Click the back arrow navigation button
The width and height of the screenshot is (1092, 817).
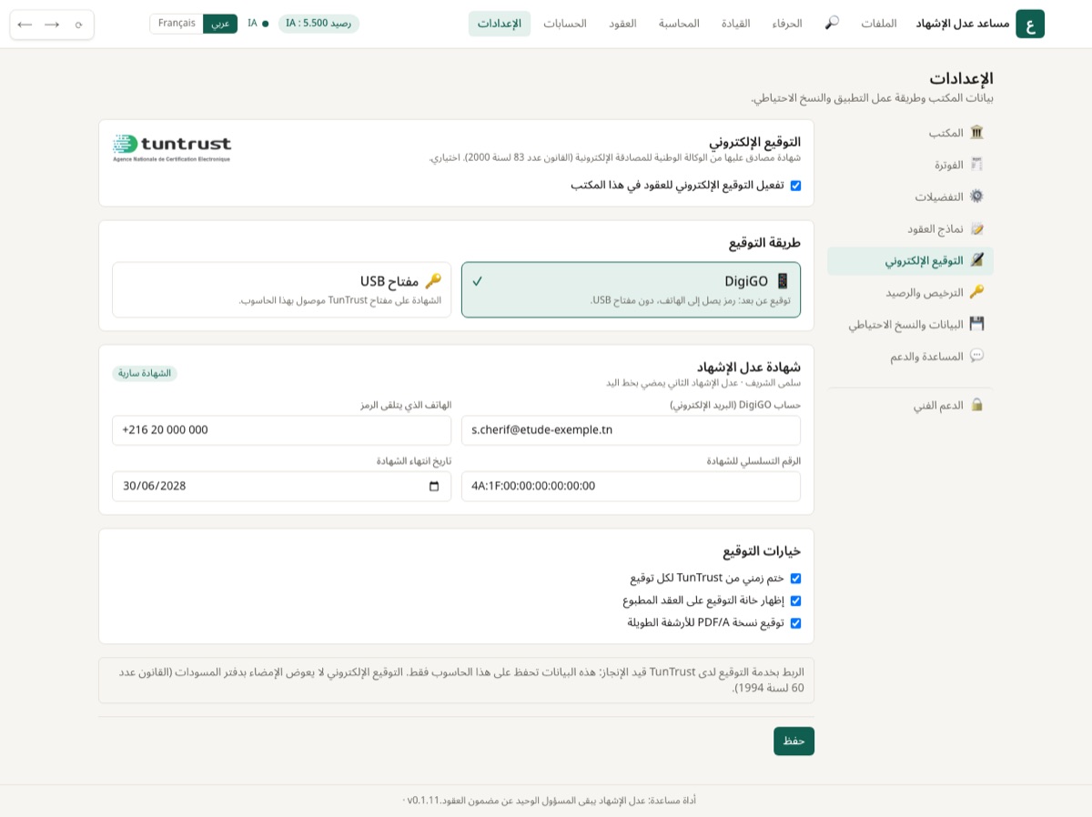[x=25, y=25]
